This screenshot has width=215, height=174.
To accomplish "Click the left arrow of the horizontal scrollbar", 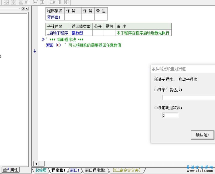I will [x=36, y=164].
